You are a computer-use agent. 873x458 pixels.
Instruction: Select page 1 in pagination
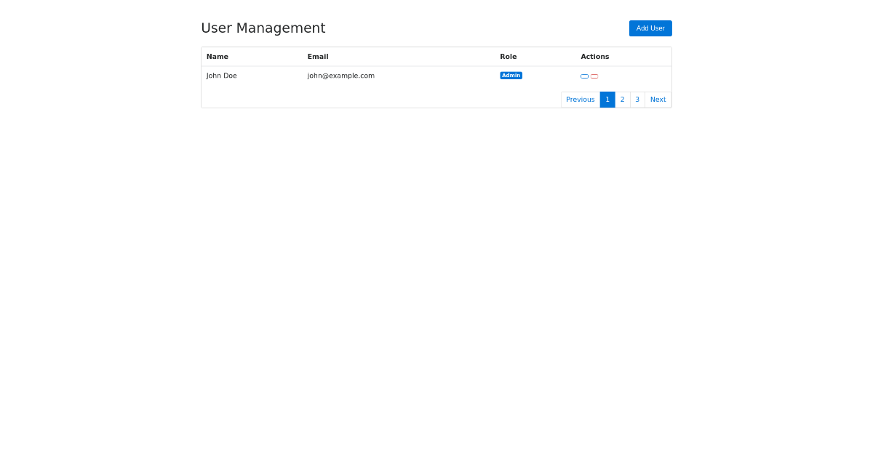tap(607, 100)
